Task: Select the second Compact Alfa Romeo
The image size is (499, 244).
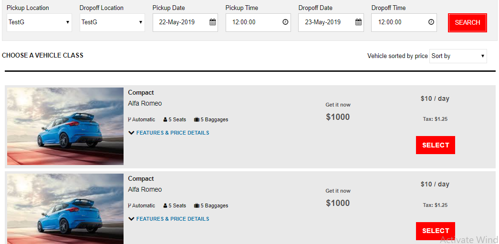Action: tap(436, 231)
